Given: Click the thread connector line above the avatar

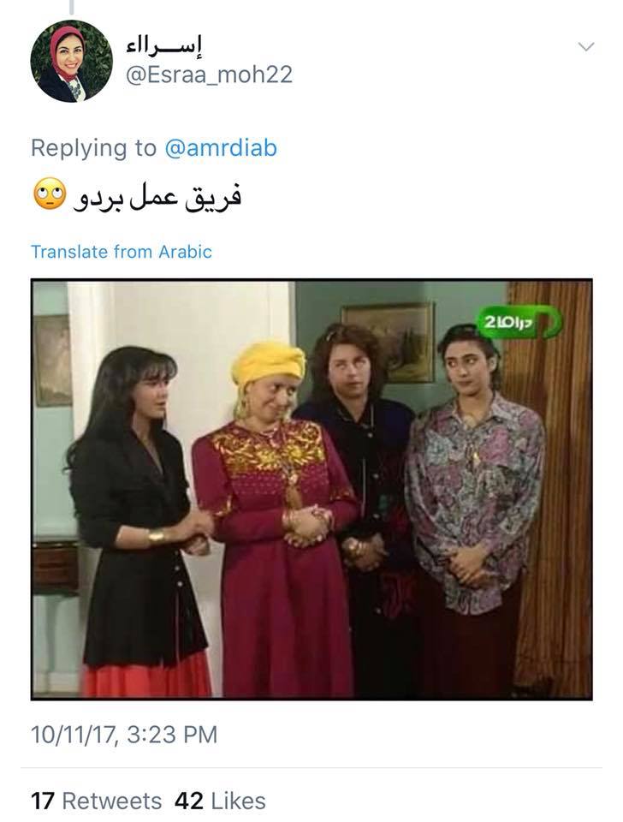Looking at the screenshot, I should coord(71,7).
